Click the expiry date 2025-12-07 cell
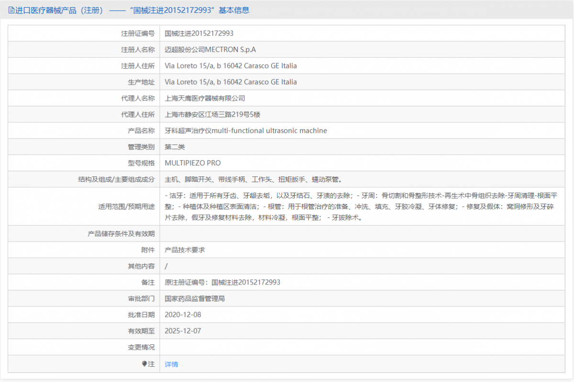The width and height of the screenshot is (574, 382). tap(183, 331)
